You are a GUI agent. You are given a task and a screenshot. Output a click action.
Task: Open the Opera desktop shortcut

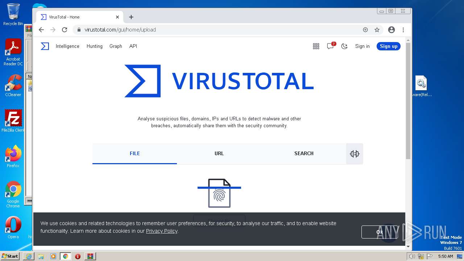[x=13, y=228]
